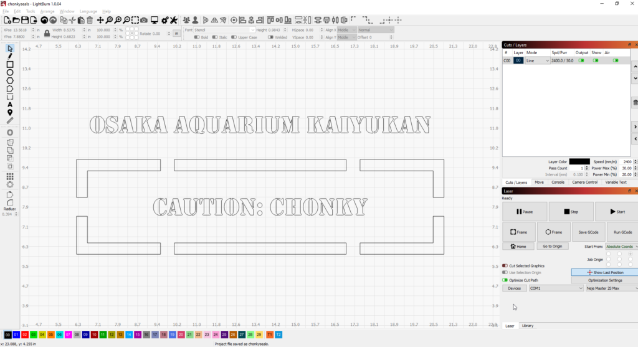Toggle Show visibility for layer C00
638x347 pixels.
[x=596, y=60]
